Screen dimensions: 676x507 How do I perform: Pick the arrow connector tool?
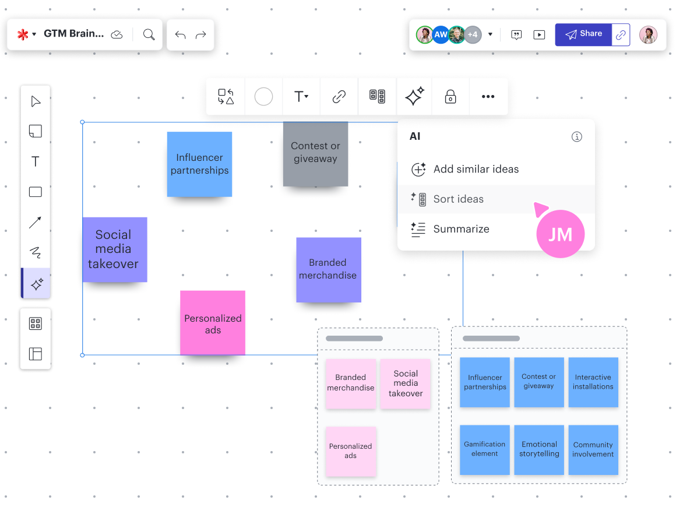(36, 222)
